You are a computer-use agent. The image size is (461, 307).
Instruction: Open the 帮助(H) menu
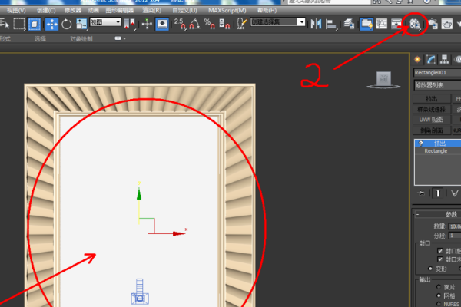(x=267, y=11)
